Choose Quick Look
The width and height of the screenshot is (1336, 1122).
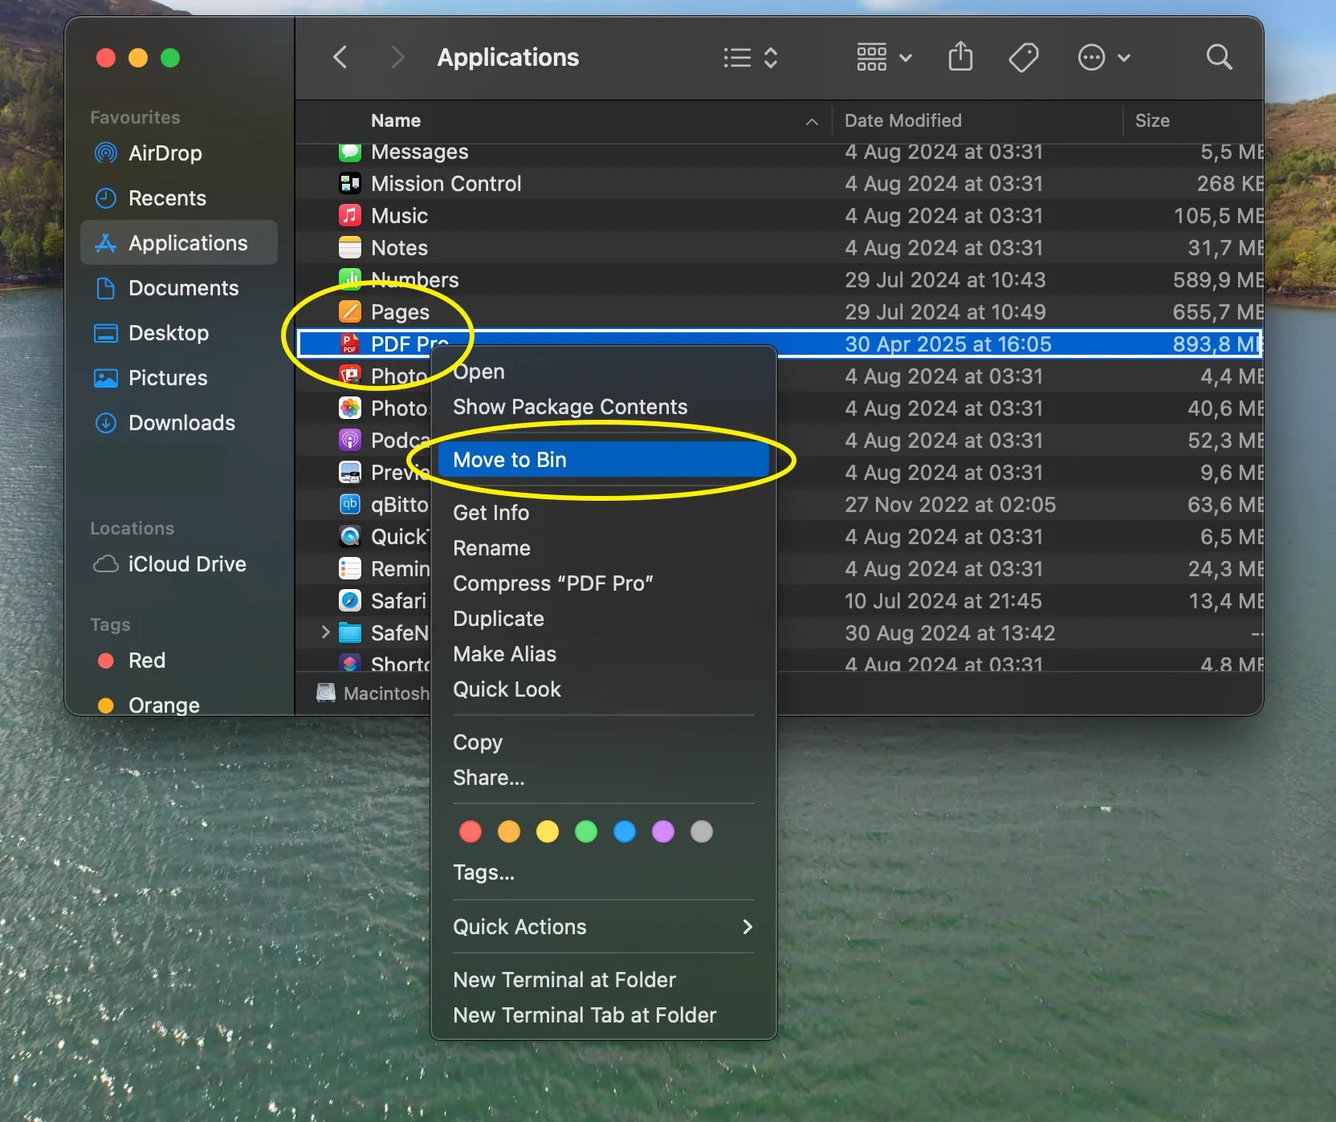(x=604, y=689)
